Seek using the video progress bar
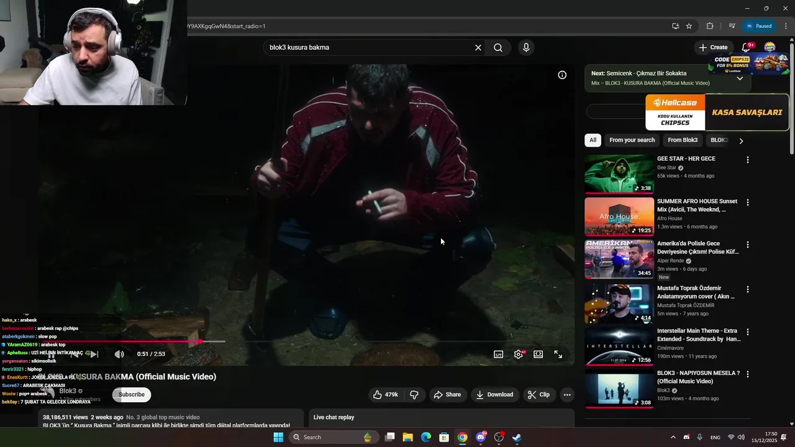This screenshot has height=447, width=795. (x=307, y=341)
